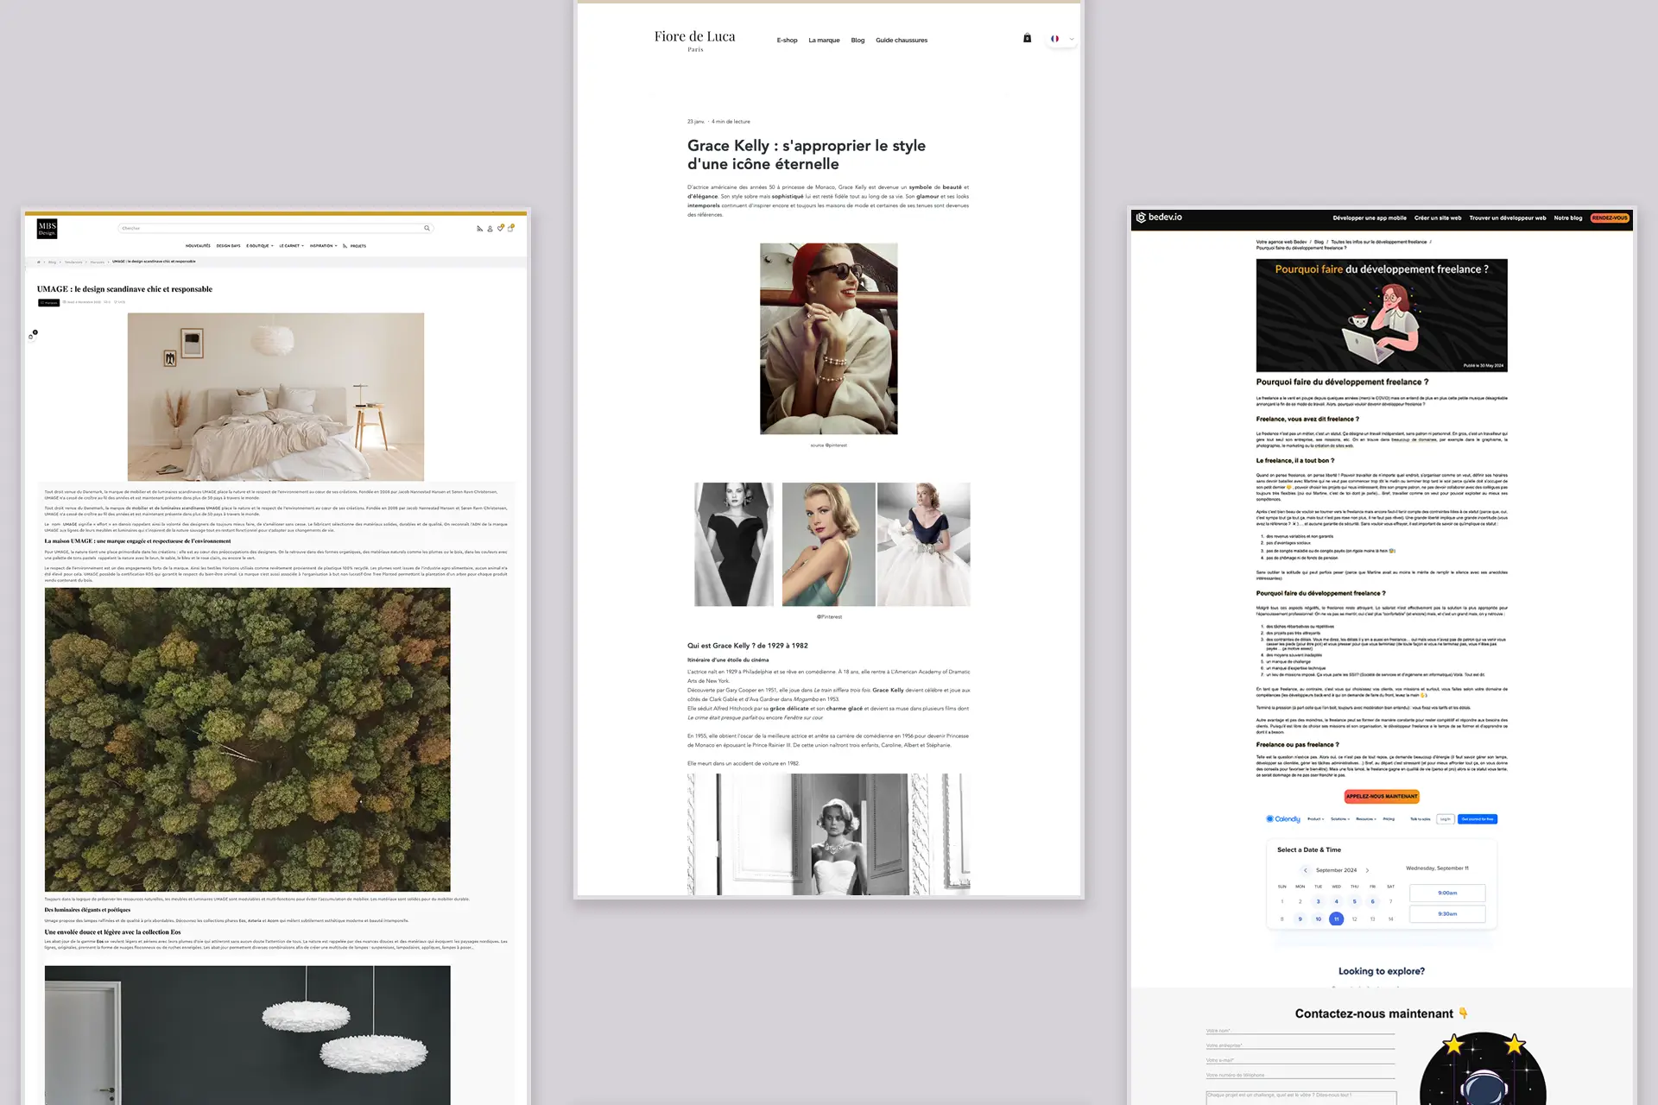Click the Blog breadcrumb on bedev.io
1658x1105 pixels.
point(1319,243)
